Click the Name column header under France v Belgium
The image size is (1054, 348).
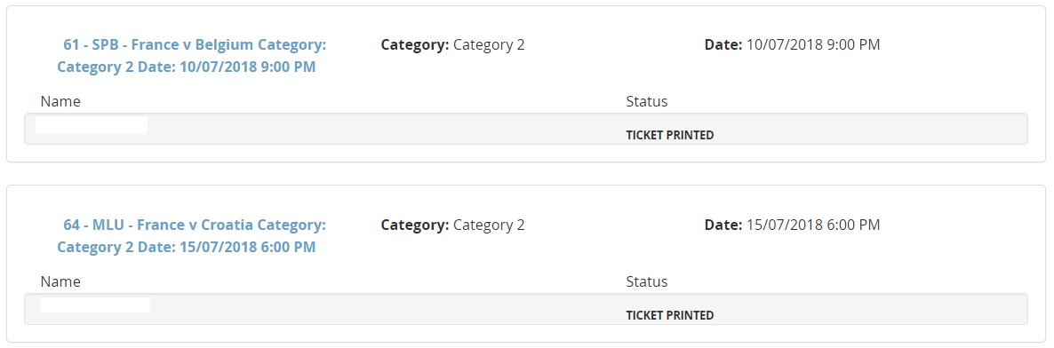60,101
